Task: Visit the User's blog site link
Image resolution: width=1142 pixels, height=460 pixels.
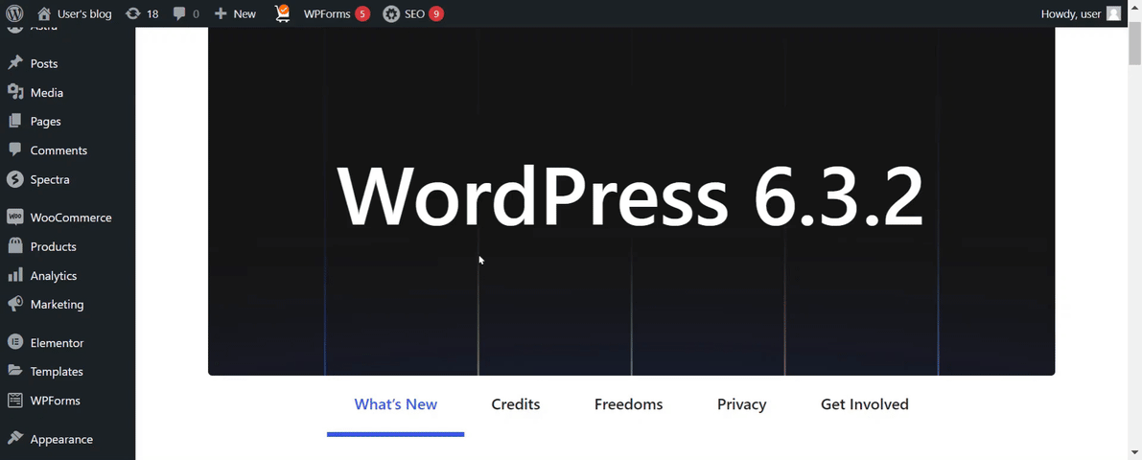Action: [x=84, y=13]
